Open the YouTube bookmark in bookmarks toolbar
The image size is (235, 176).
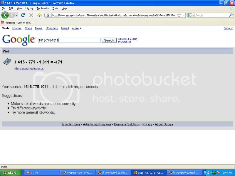pos(16,23)
